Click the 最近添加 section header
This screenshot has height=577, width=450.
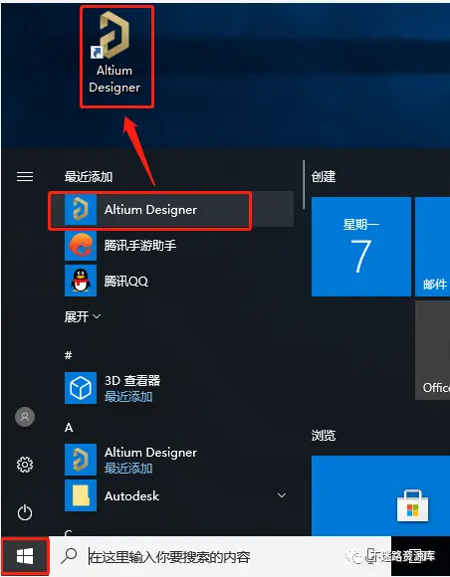pyautogui.click(x=89, y=177)
